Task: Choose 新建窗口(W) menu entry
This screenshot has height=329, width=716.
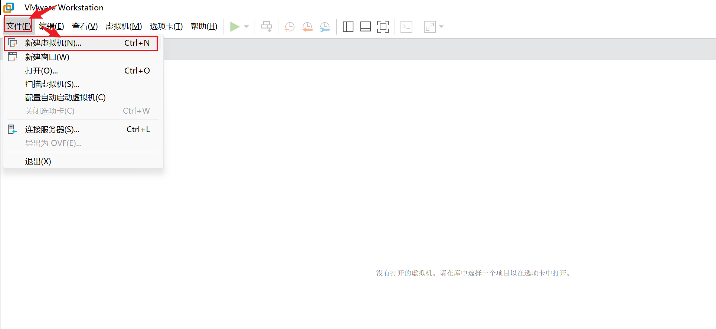Action: click(84, 57)
